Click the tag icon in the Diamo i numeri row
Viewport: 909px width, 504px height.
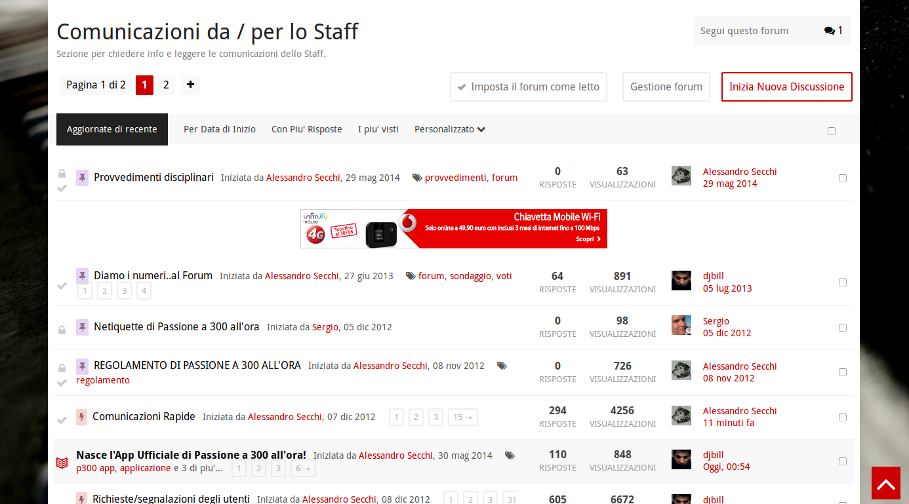tap(411, 276)
